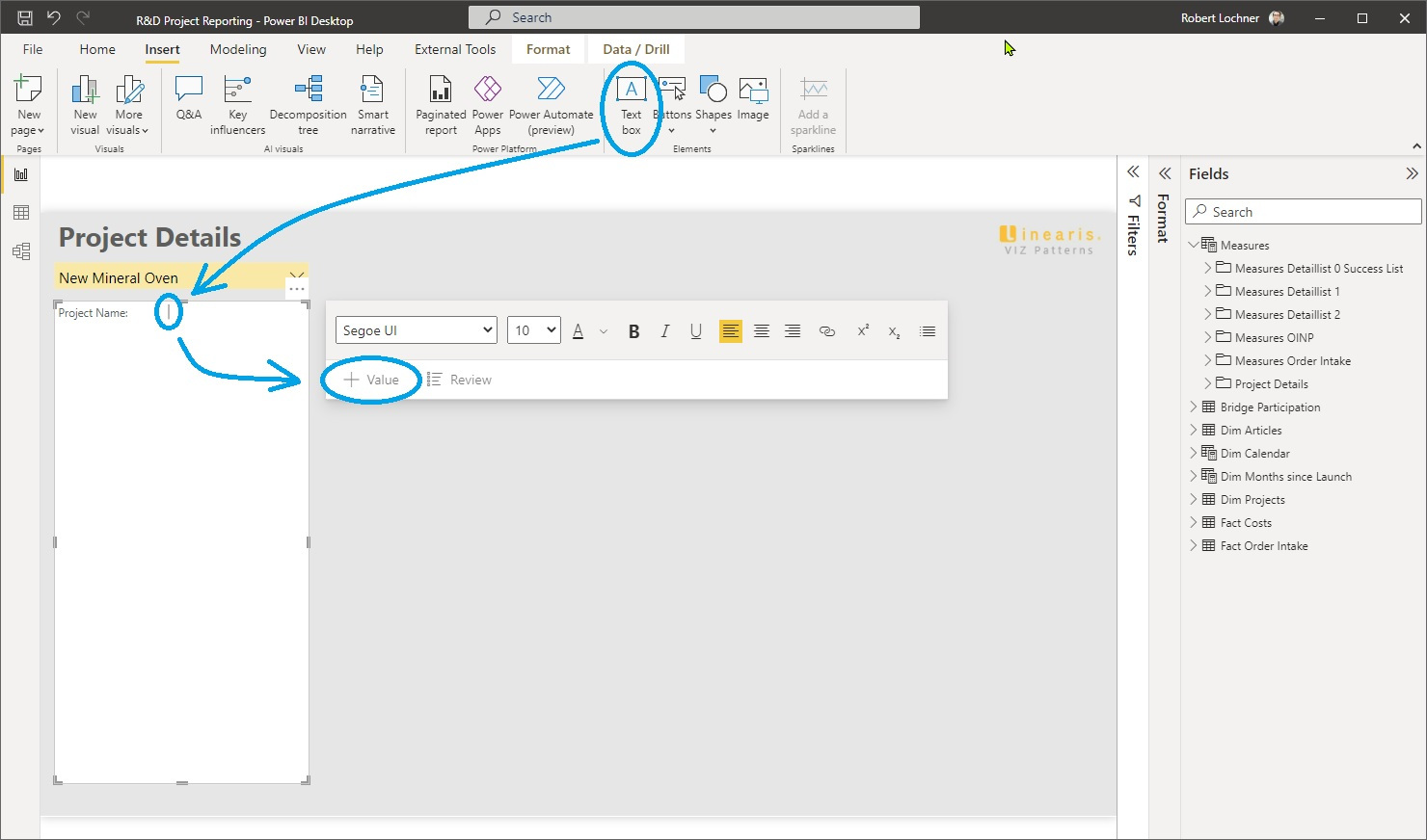Viewport: 1427px width, 840px height.
Task: Switch to the Data / Drill ribbon tab
Action: click(x=635, y=48)
